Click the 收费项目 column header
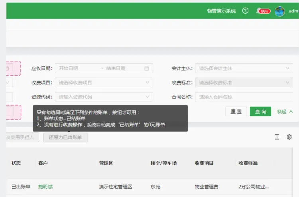This screenshot has height=197, width=299. coord(204,163)
